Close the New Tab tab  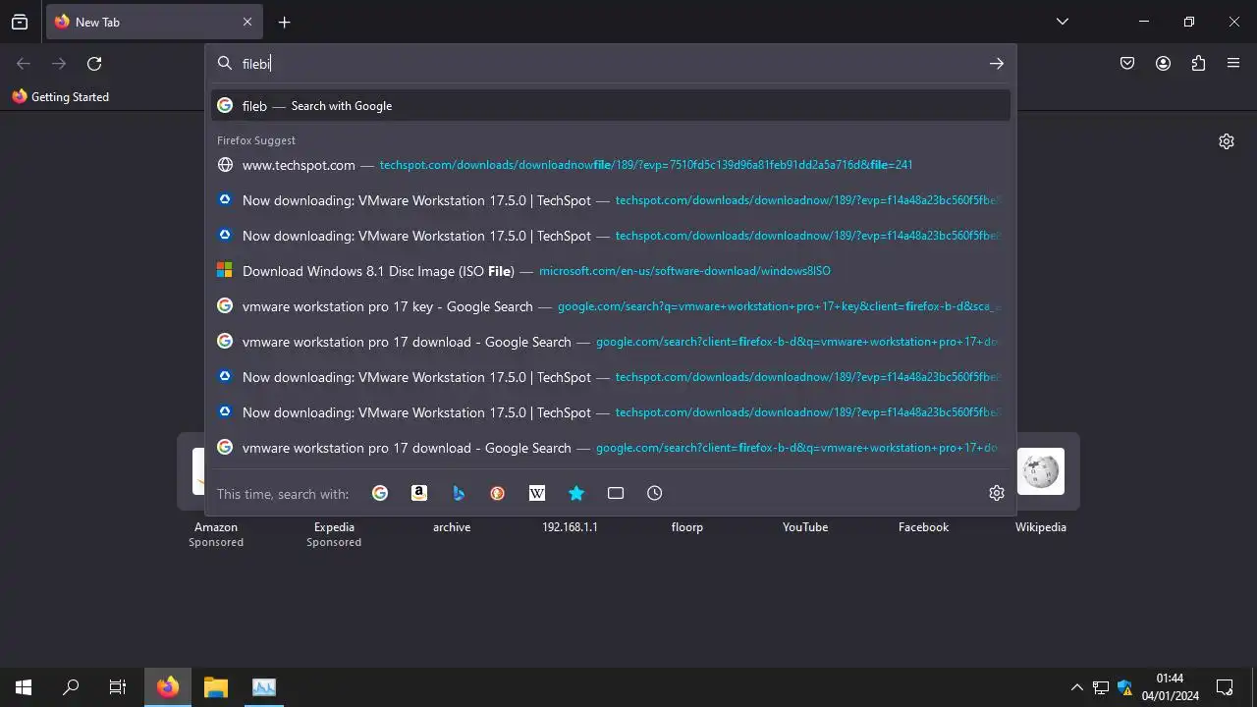[247, 22]
